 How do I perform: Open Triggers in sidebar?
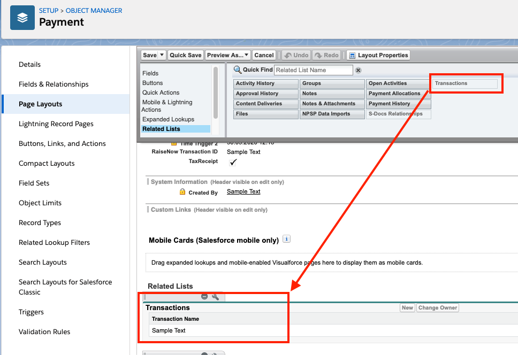[x=31, y=312]
